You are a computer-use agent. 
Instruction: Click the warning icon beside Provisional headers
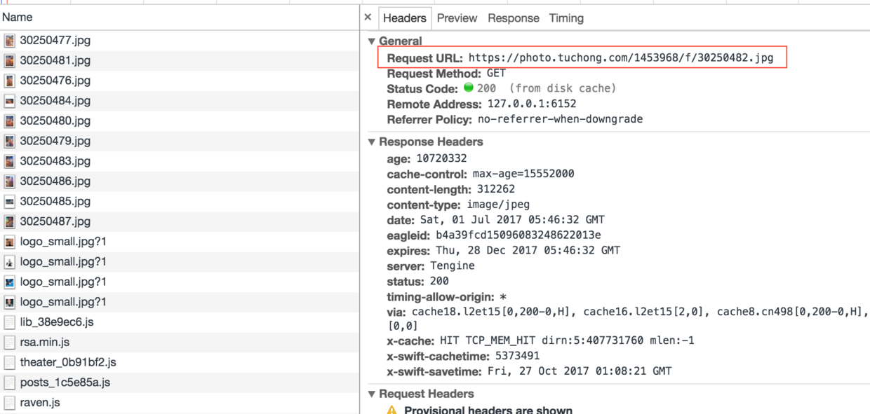(392, 410)
